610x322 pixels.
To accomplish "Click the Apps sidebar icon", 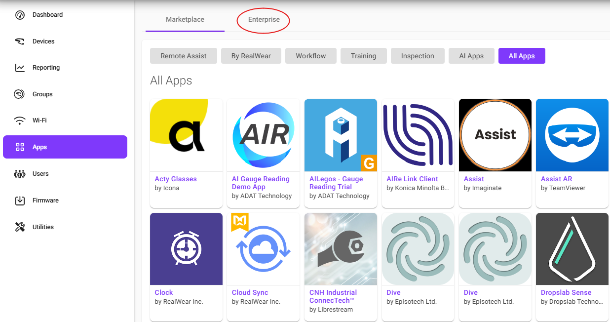I will coord(19,147).
